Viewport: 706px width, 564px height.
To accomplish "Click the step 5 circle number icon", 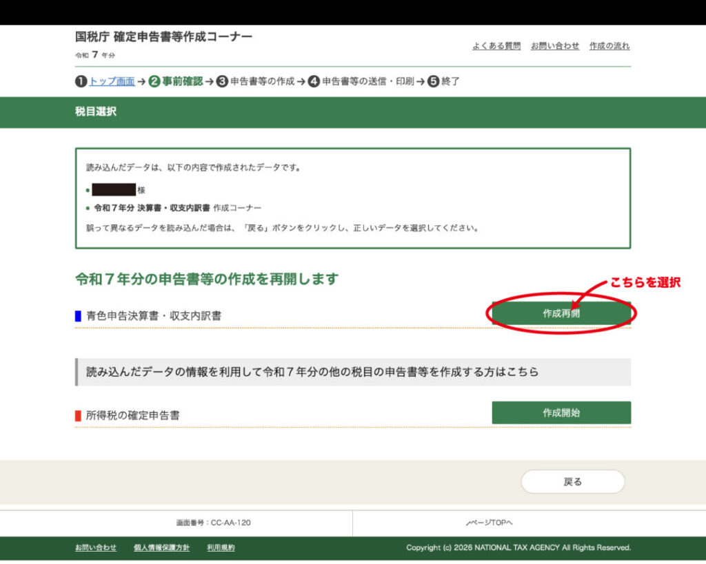I will (433, 81).
